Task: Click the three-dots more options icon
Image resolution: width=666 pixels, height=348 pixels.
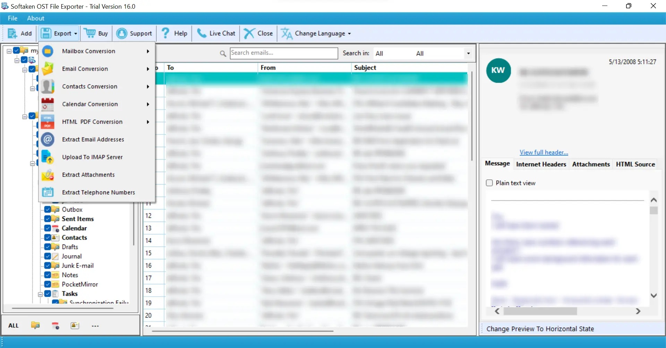Action: 95,326
